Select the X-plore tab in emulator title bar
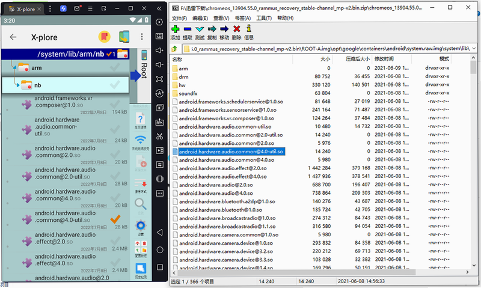The width and height of the screenshot is (481, 288). (25, 9)
